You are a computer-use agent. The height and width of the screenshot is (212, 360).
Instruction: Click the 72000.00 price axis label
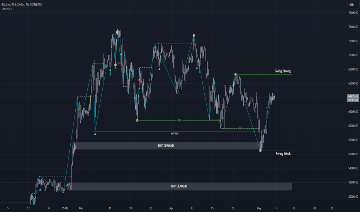(353, 41)
